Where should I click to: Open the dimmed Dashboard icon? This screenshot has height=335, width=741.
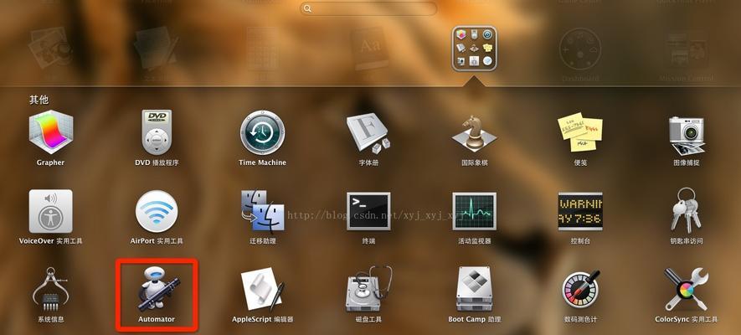580,49
